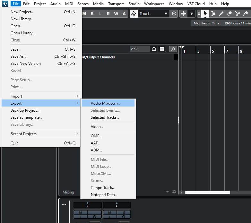Toggle global Solo 'S' in toolbar
Viewport: 251px width, 223px height.
pyautogui.click(x=92, y=13)
